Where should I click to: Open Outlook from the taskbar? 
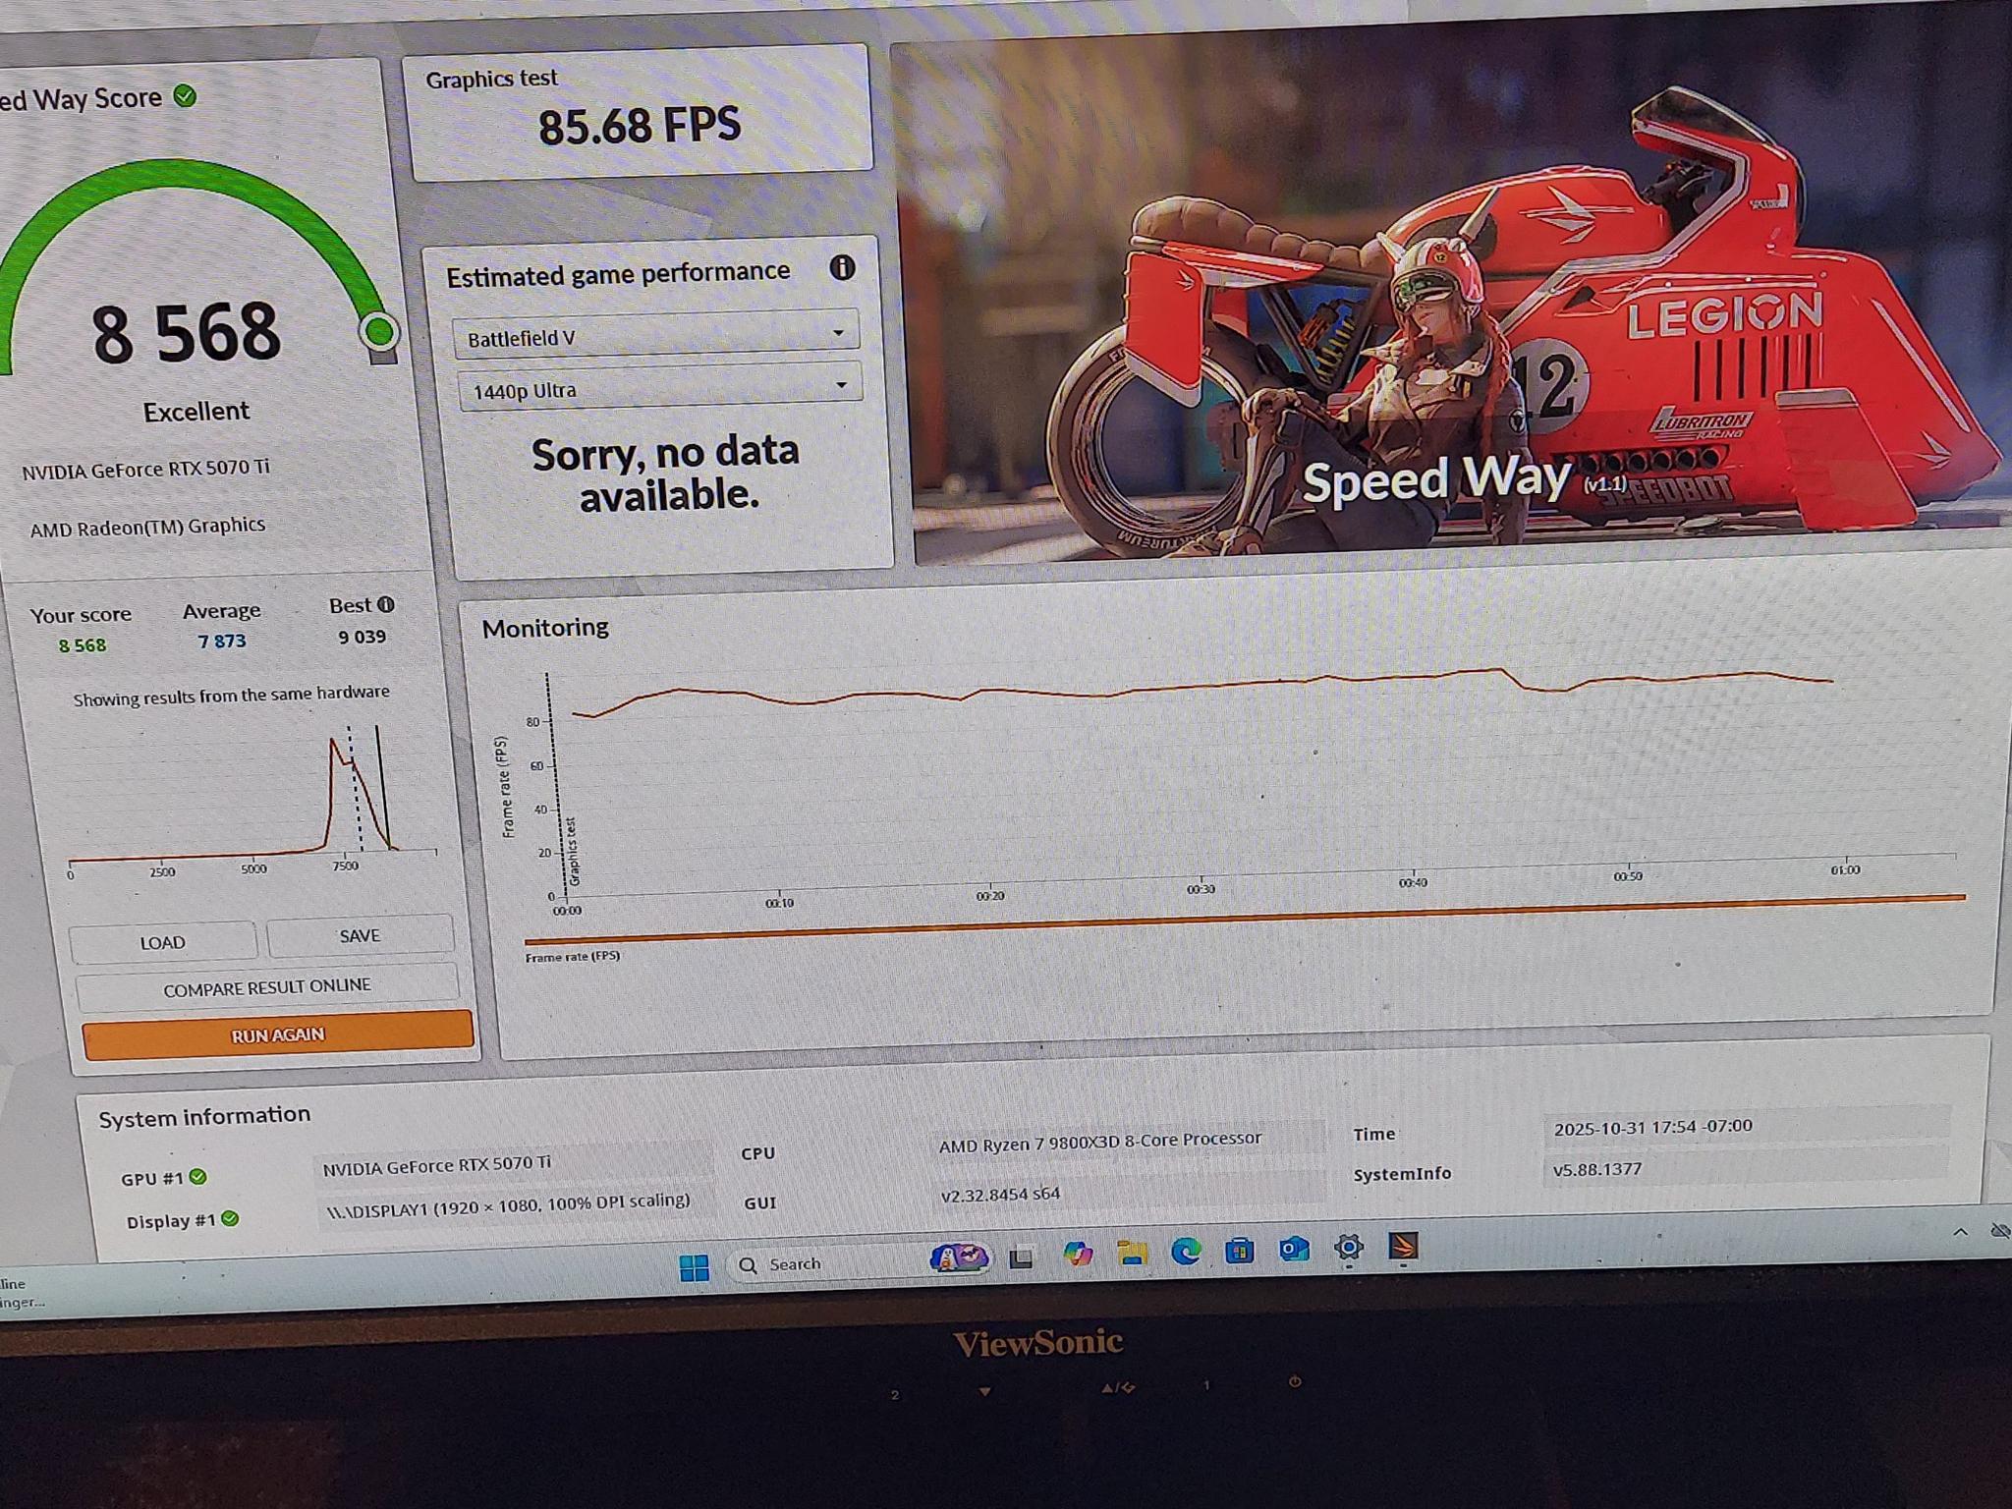[x=1293, y=1249]
